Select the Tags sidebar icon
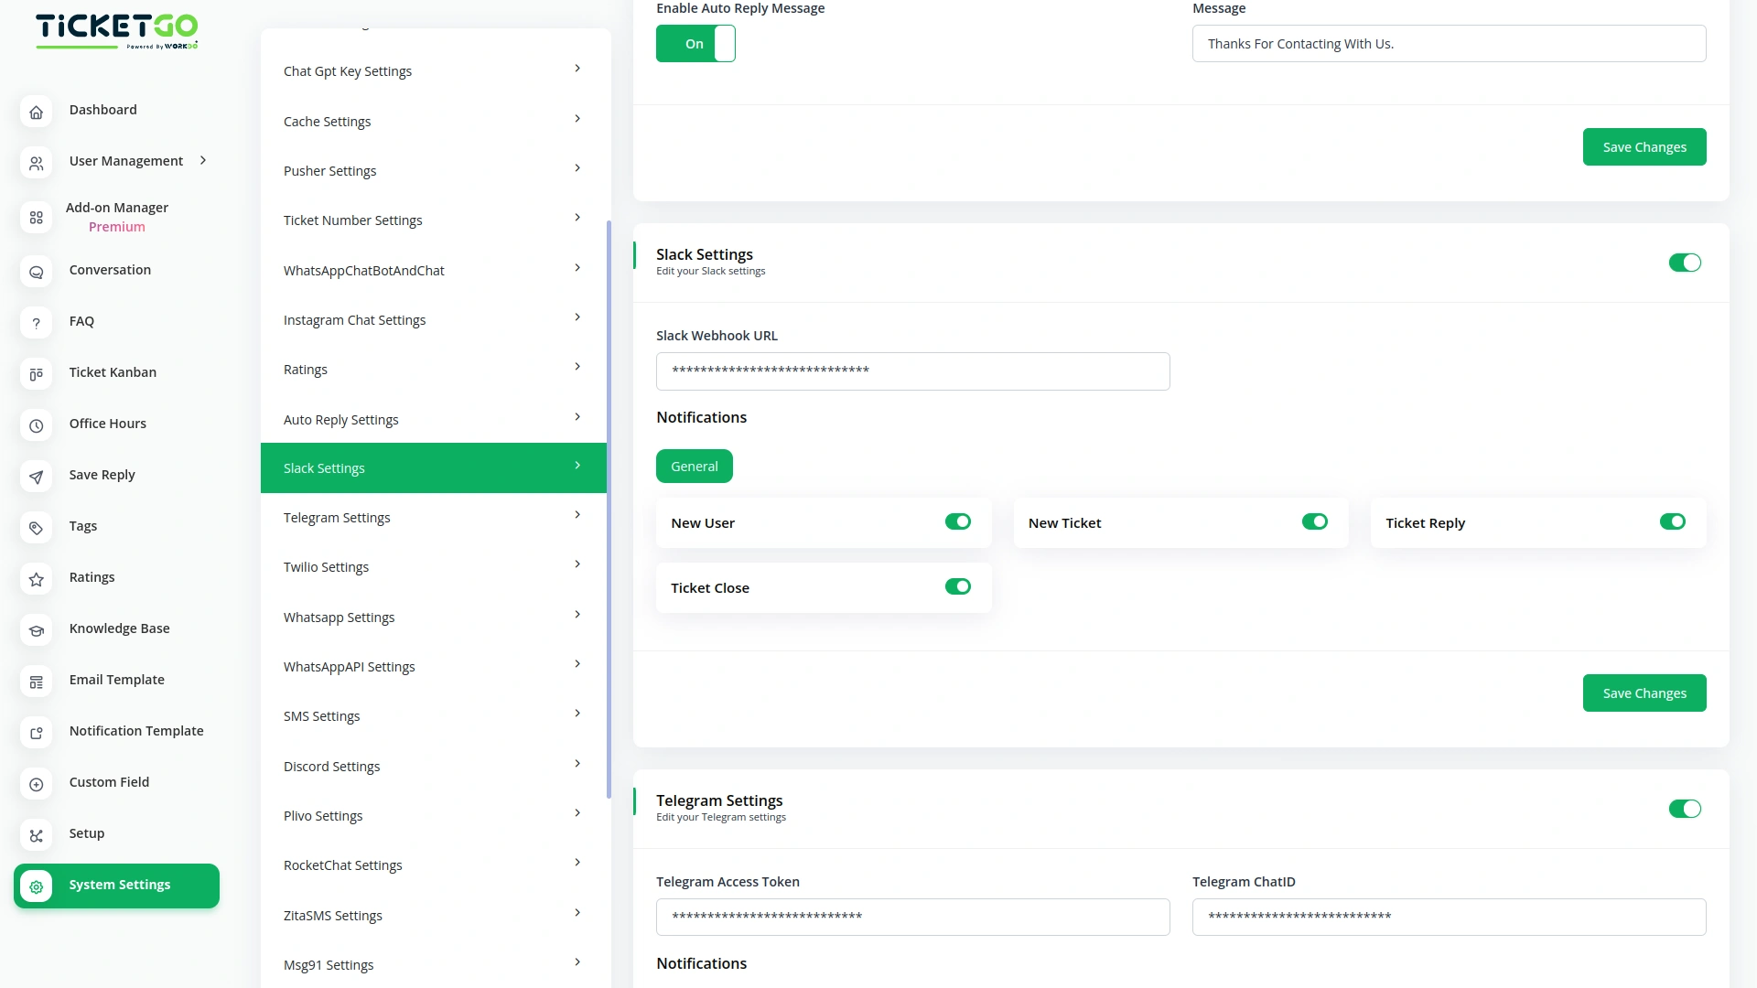The width and height of the screenshot is (1757, 988). pyautogui.click(x=36, y=528)
